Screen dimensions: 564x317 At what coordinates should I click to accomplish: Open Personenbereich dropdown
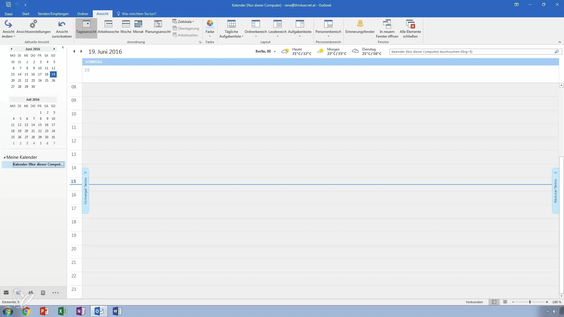tap(328, 28)
